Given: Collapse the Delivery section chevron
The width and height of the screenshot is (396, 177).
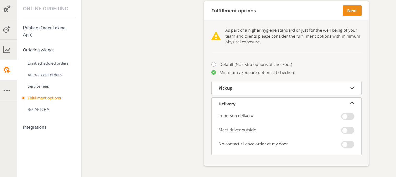Looking at the screenshot, I should pyautogui.click(x=352, y=103).
